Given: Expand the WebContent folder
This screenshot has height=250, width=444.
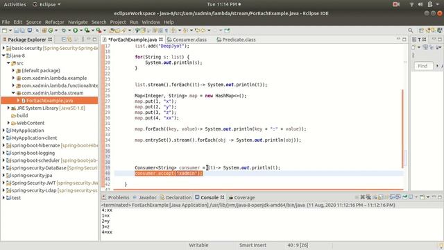Looking at the screenshot, I should 8,123.
